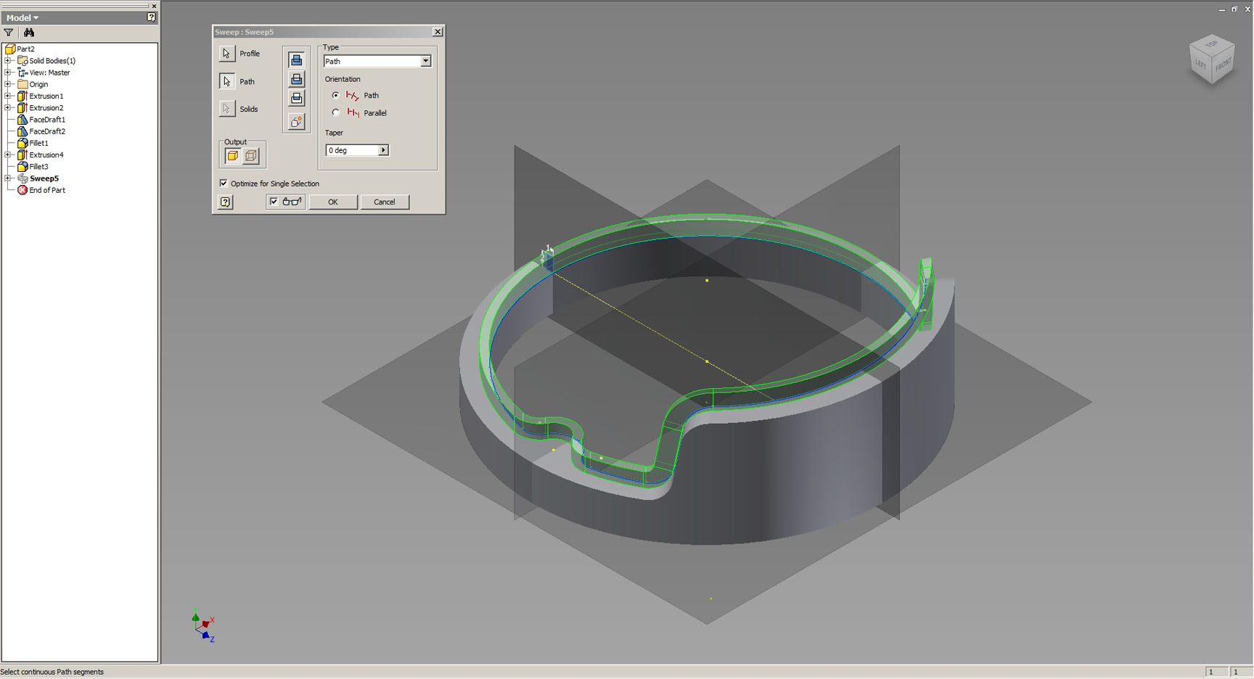The width and height of the screenshot is (1254, 679).
Task: Expand Origin node
Action: pyautogui.click(x=8, y=84)
